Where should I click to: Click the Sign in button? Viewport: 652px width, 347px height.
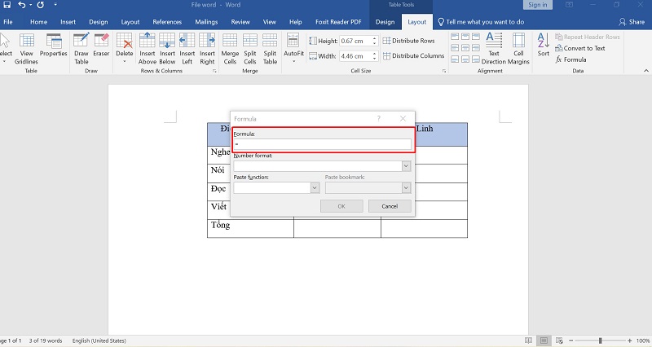tap(538, 5)
